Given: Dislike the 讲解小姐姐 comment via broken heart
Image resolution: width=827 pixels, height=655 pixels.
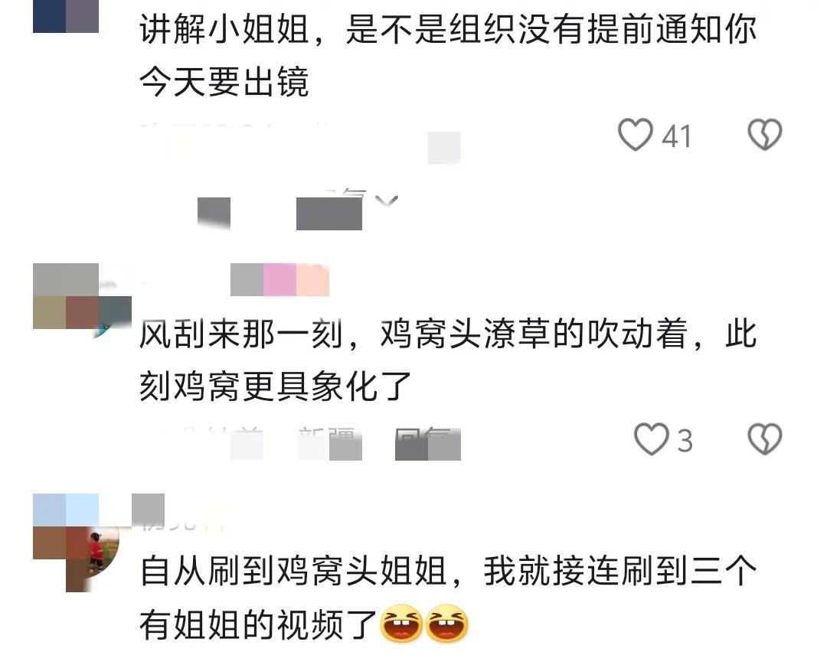Looking at the screenshot, I should click(765, 135).
